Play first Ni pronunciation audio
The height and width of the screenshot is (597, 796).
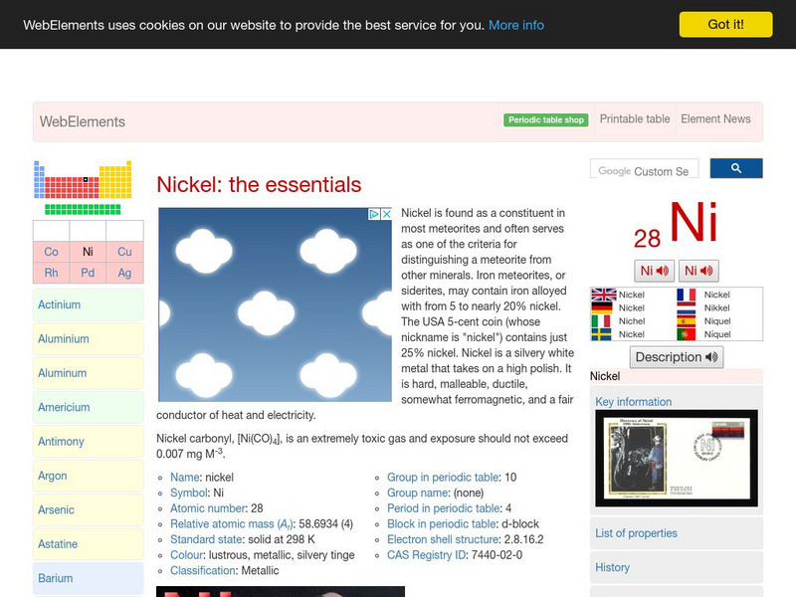(654, 271)
